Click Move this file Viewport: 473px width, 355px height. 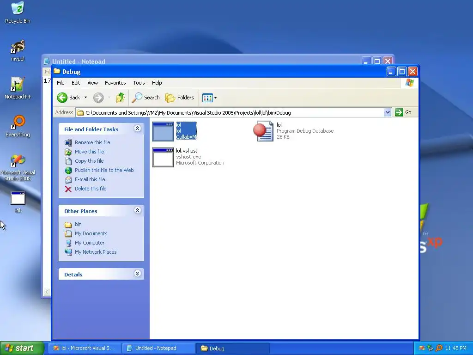[x=89, y=152]
